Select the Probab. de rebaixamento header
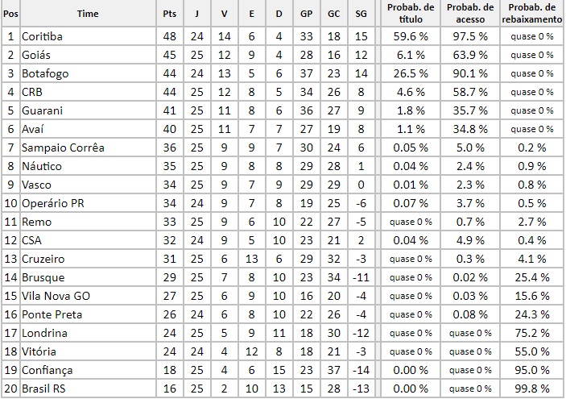 (533, 13)
